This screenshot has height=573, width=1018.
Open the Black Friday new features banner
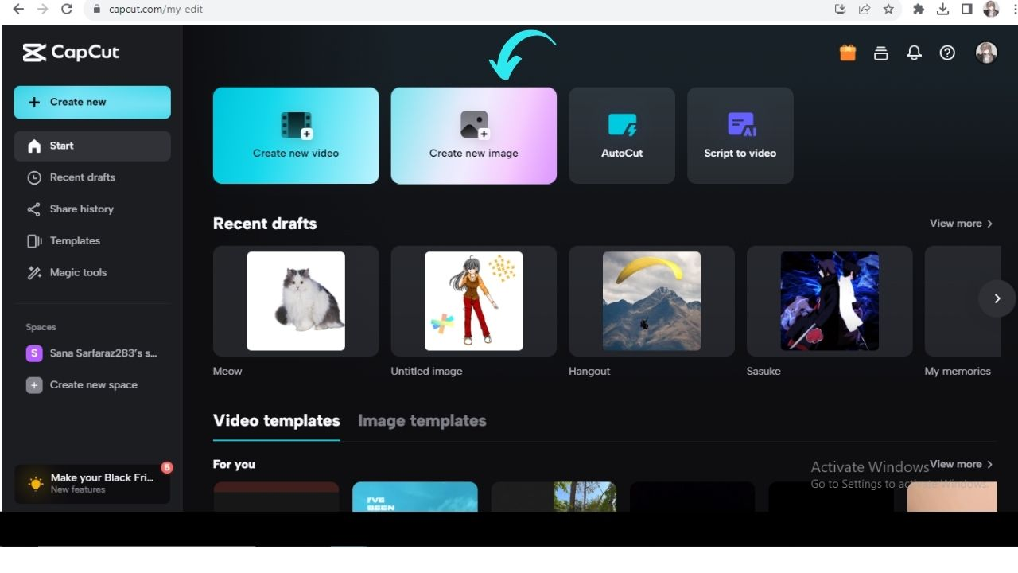coord(92,483)
